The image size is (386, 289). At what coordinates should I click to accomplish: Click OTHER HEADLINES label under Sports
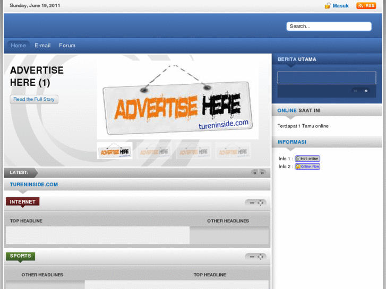[x=42, y=275]
